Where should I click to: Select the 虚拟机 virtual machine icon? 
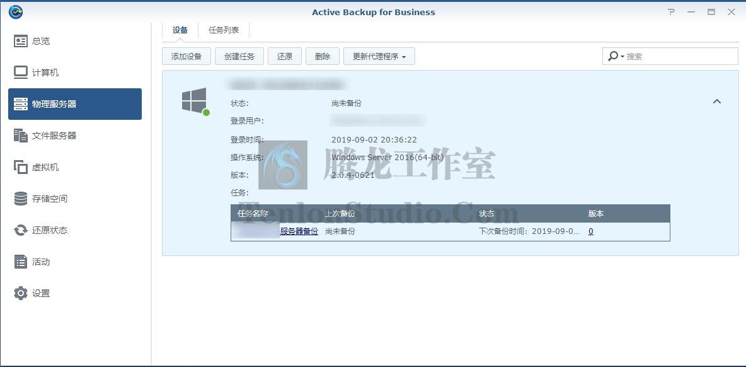pyautogui.click(x=20, y=167)
